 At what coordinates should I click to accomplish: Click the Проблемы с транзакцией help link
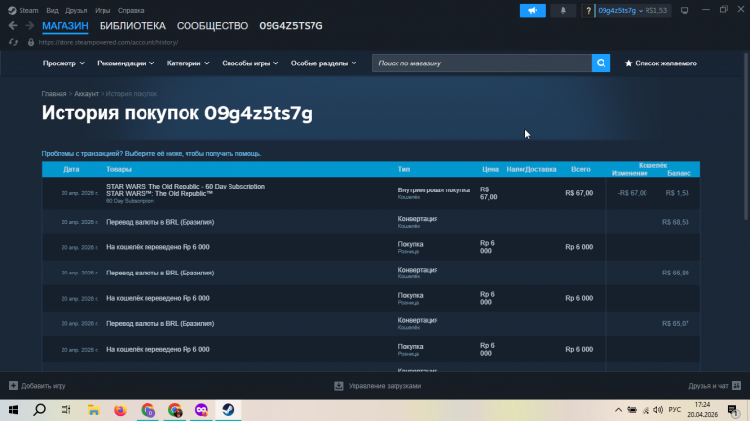[151, 154]
